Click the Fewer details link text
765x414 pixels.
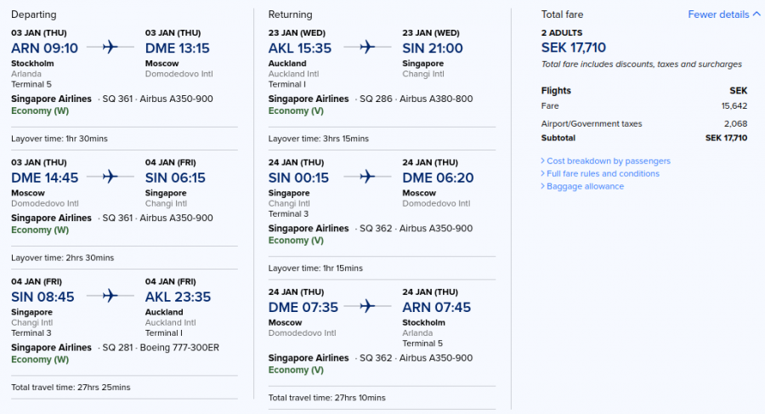click(x=718, y=14)
